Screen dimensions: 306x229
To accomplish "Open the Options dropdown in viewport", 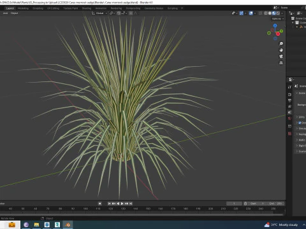I will tap(278, 18).
